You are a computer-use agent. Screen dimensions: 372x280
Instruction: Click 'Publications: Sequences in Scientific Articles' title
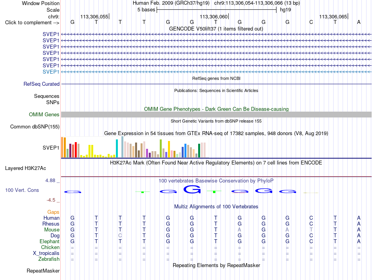[216, 90]
